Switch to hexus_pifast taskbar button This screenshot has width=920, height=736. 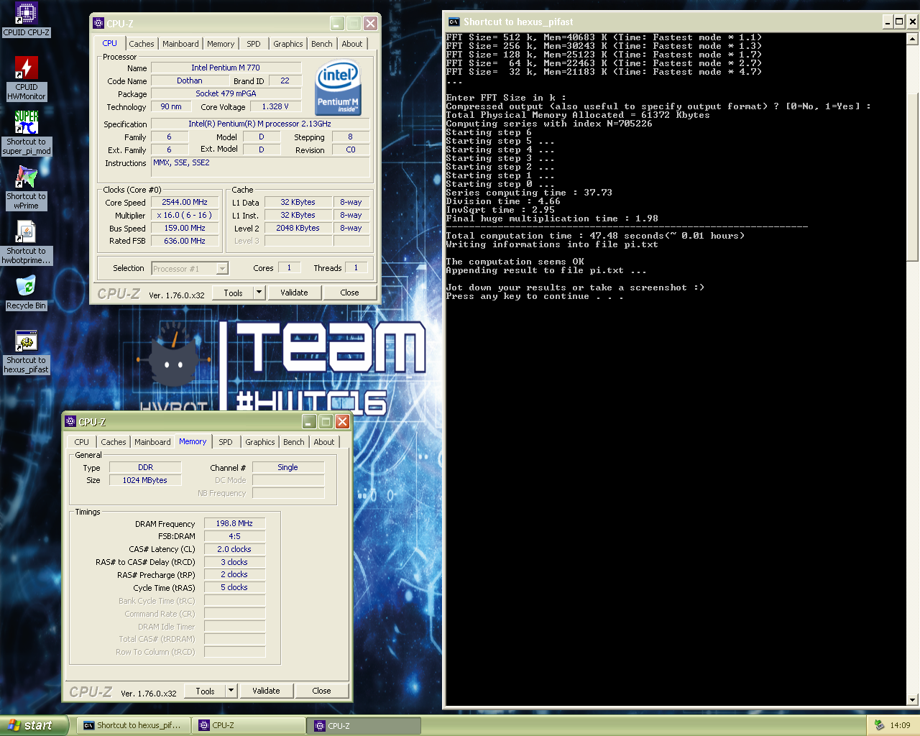[x=134, y=725]
